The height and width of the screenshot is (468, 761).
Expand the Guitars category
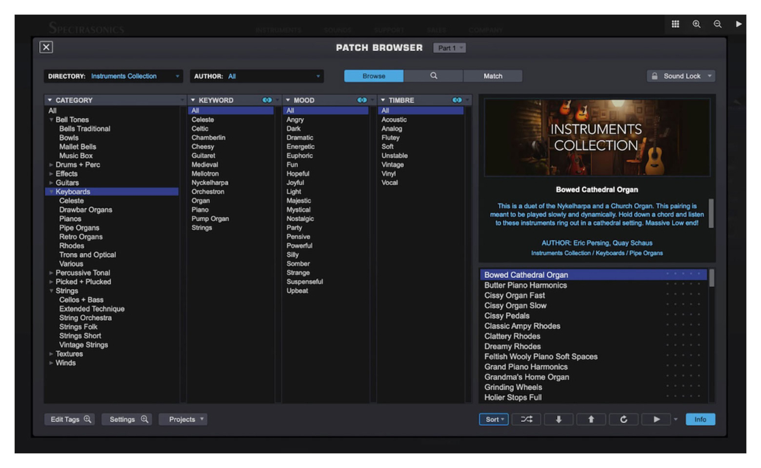52,183
